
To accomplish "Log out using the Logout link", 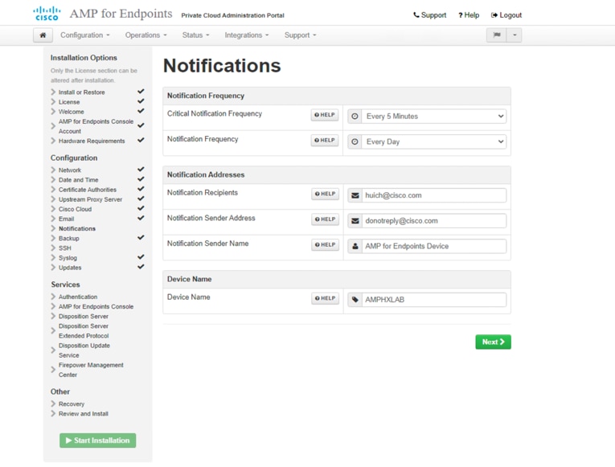I will [x=506, y=15].
